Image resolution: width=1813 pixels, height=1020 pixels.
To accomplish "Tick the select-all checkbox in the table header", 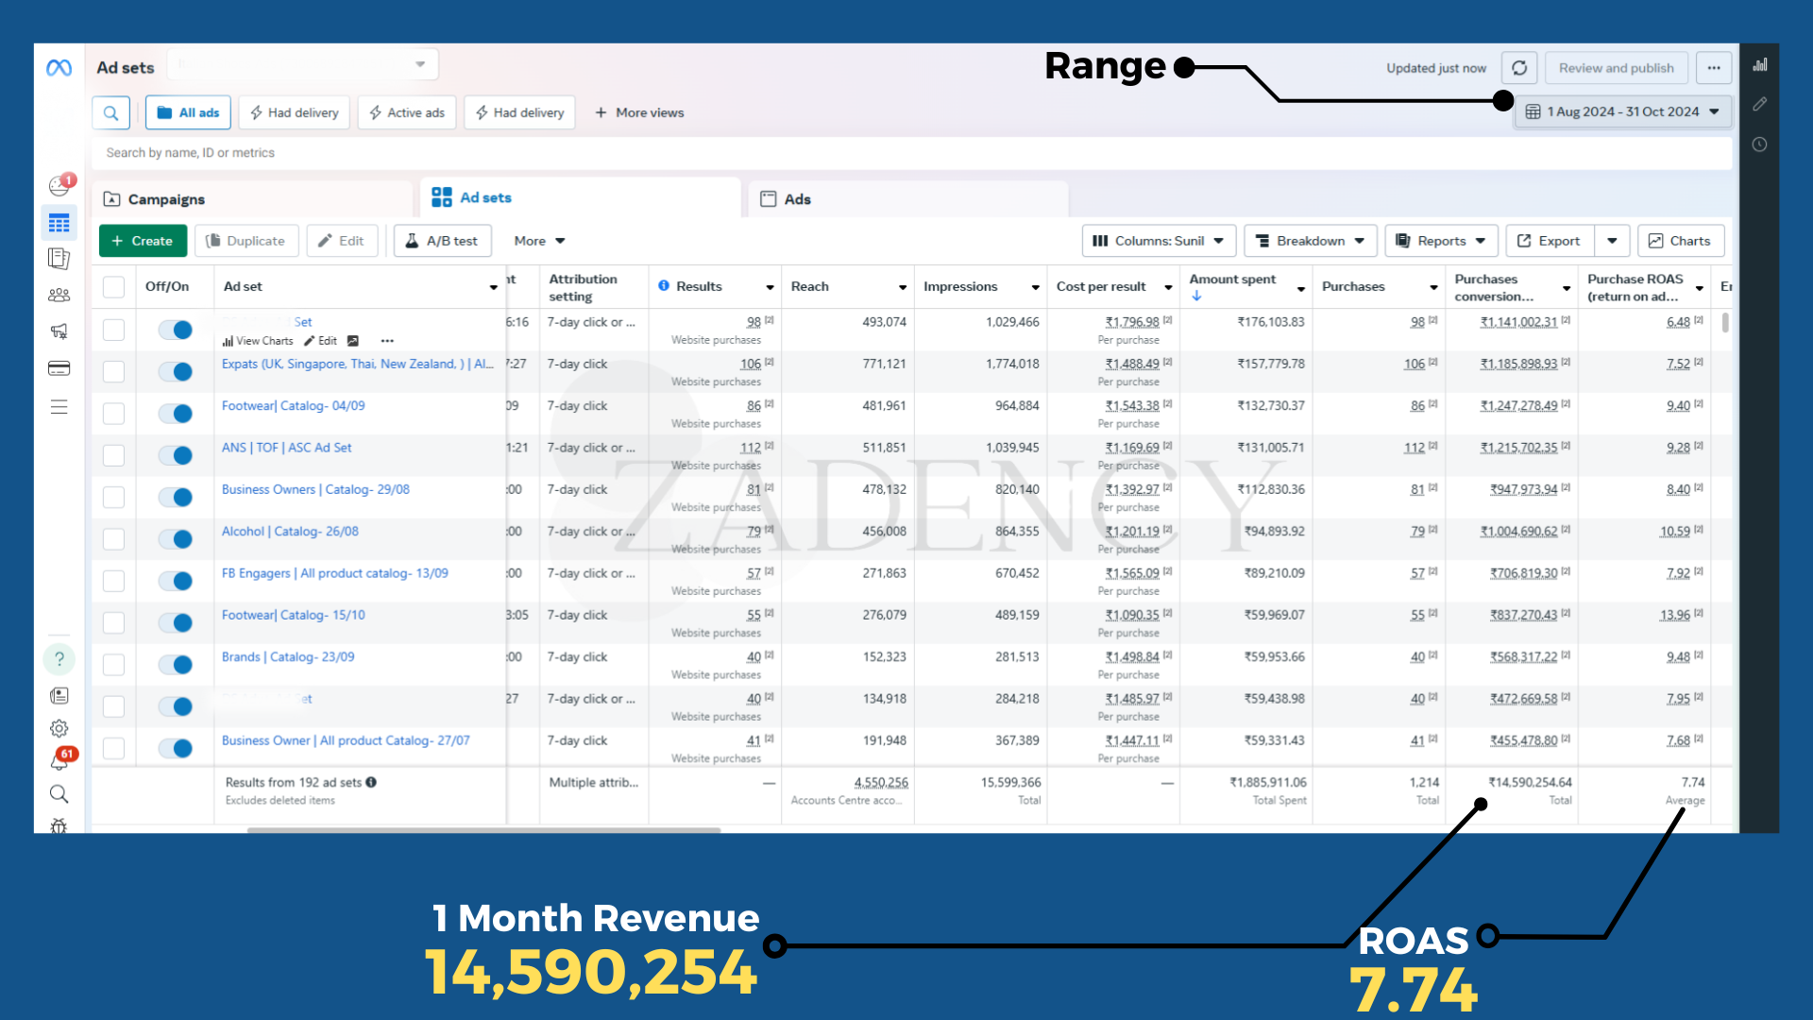I will [113, 287].
